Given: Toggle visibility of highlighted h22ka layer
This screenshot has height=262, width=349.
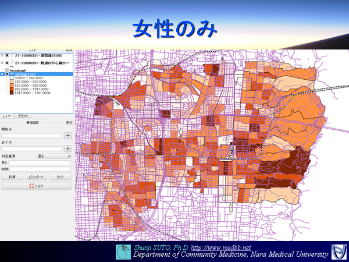Looking at the screenshot, I should (7, 74).
